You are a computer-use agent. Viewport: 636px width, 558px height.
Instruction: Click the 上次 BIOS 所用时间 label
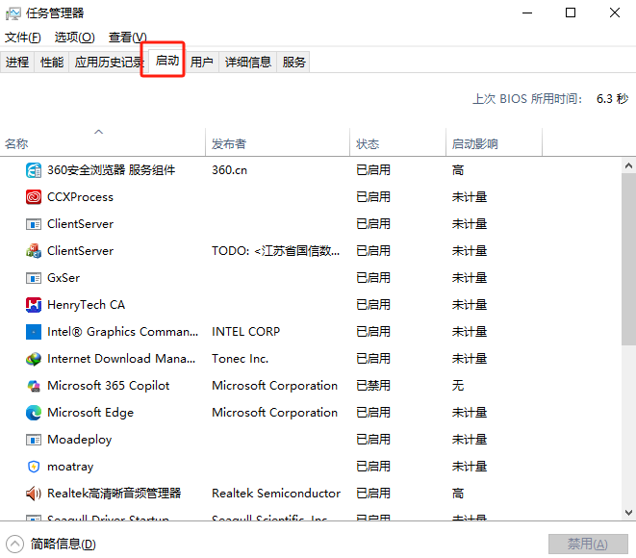click(527, 99)
